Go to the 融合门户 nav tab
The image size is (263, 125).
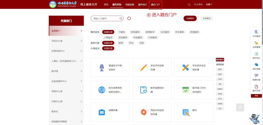(x=155, y=5)
